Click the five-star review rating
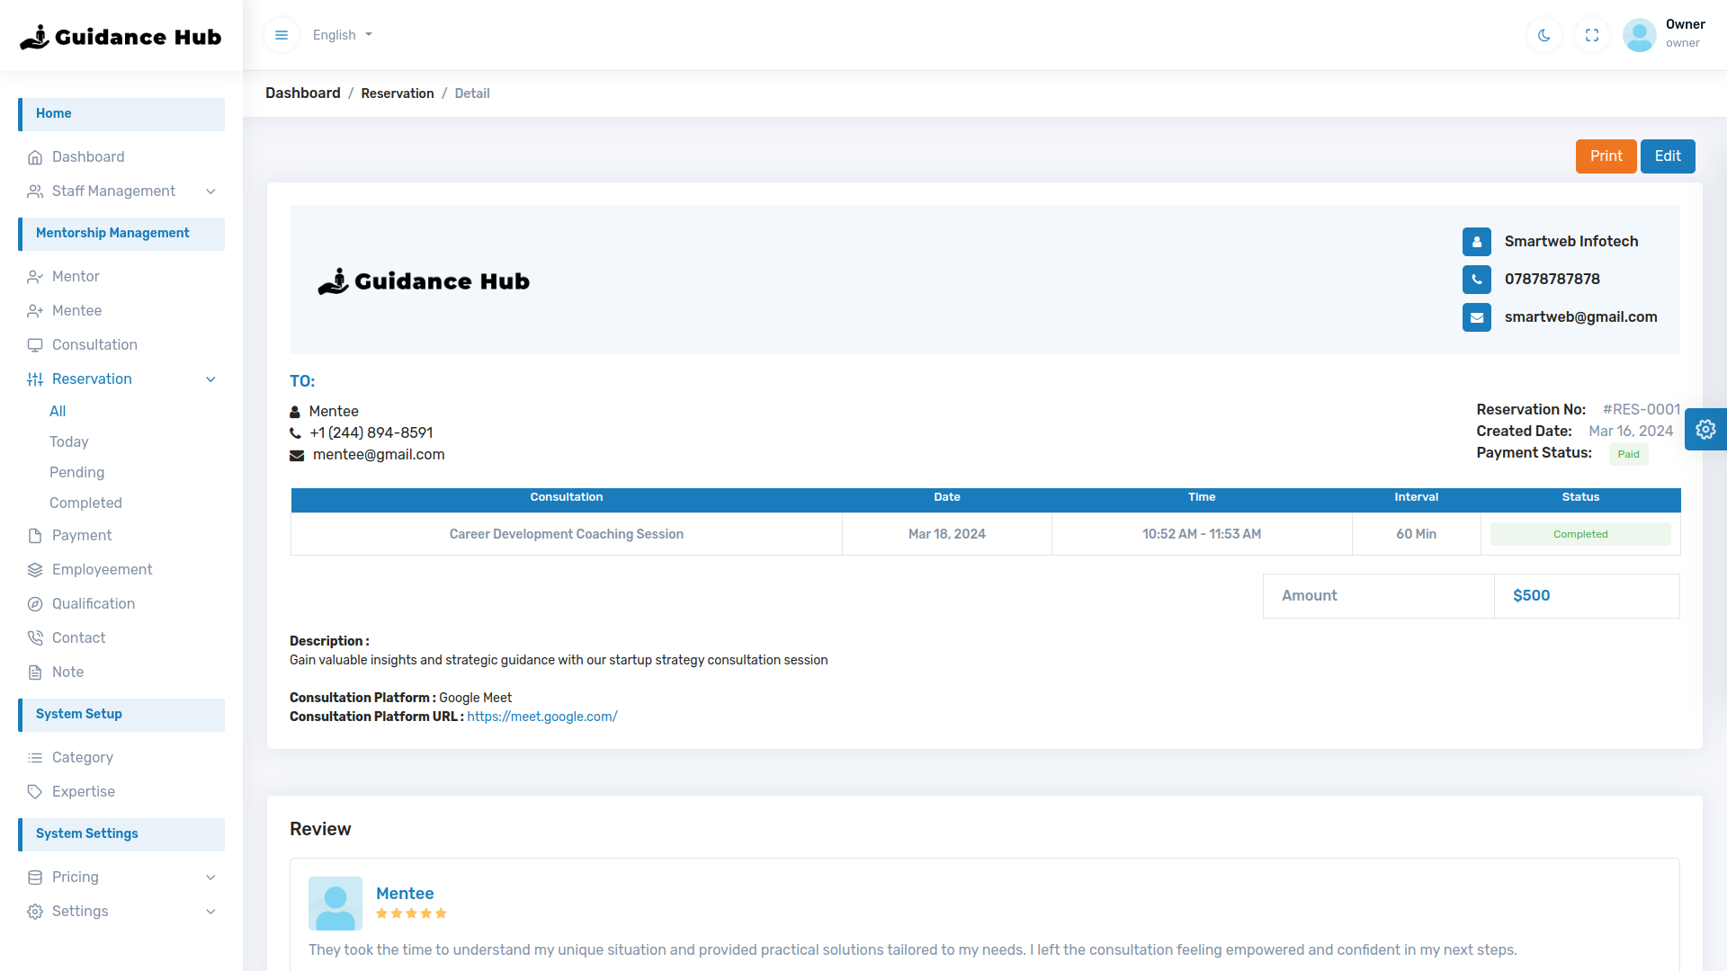1727x971 pixels. pos(411,913)
